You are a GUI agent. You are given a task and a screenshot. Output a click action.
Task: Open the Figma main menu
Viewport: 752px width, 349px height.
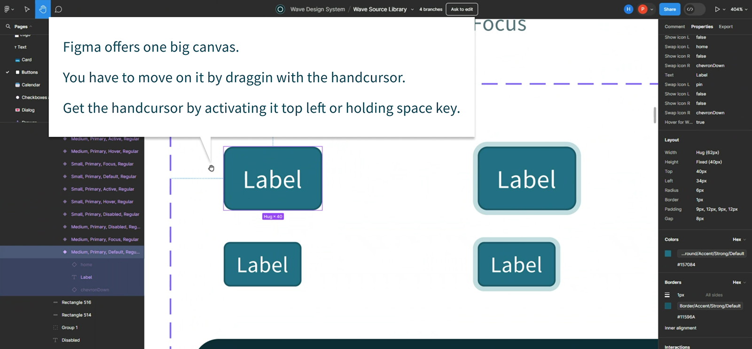tap(7, 9)
